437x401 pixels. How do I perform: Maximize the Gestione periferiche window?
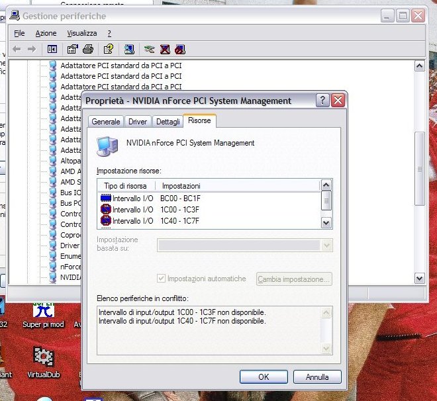[403, 16]
